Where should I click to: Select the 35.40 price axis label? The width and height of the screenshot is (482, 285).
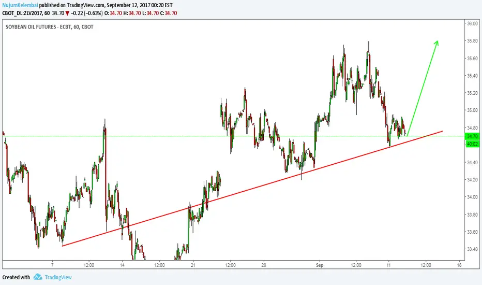click(472, 76)
